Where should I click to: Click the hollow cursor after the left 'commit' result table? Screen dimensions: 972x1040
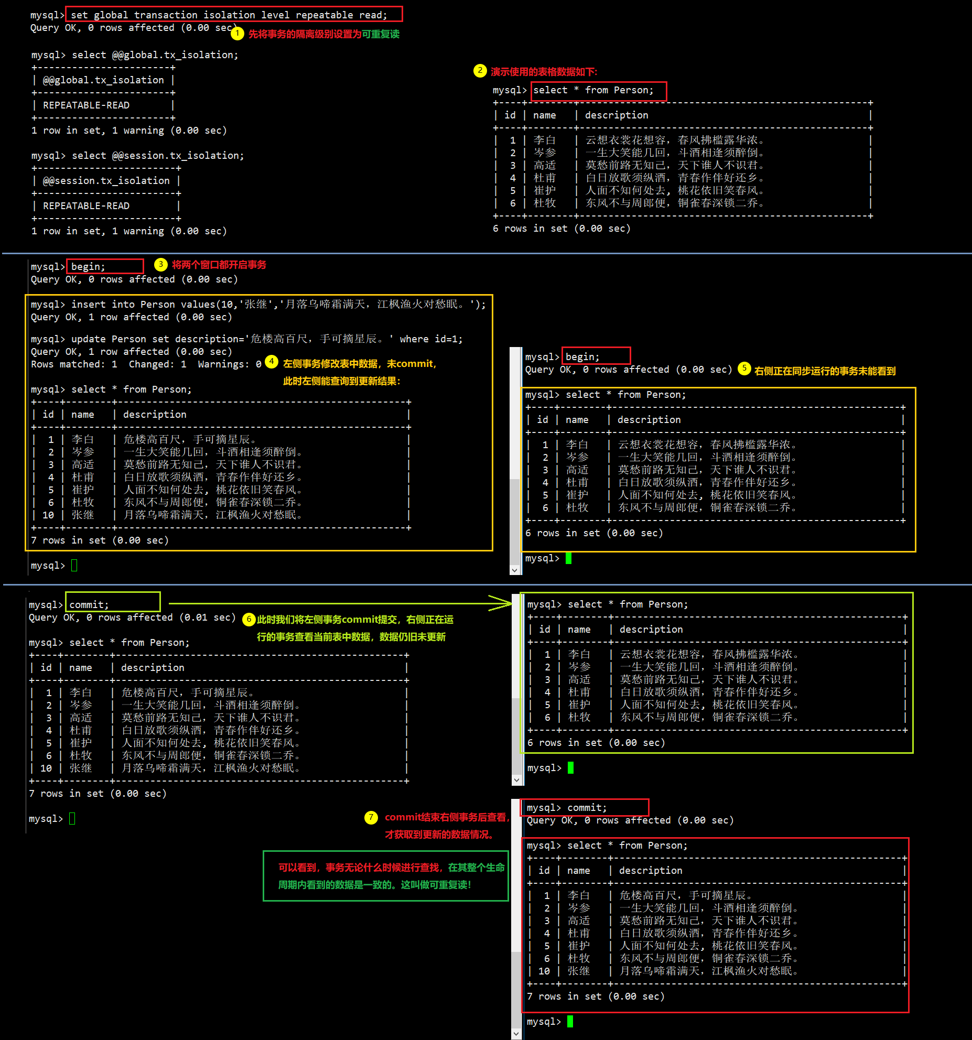[72, 818]
